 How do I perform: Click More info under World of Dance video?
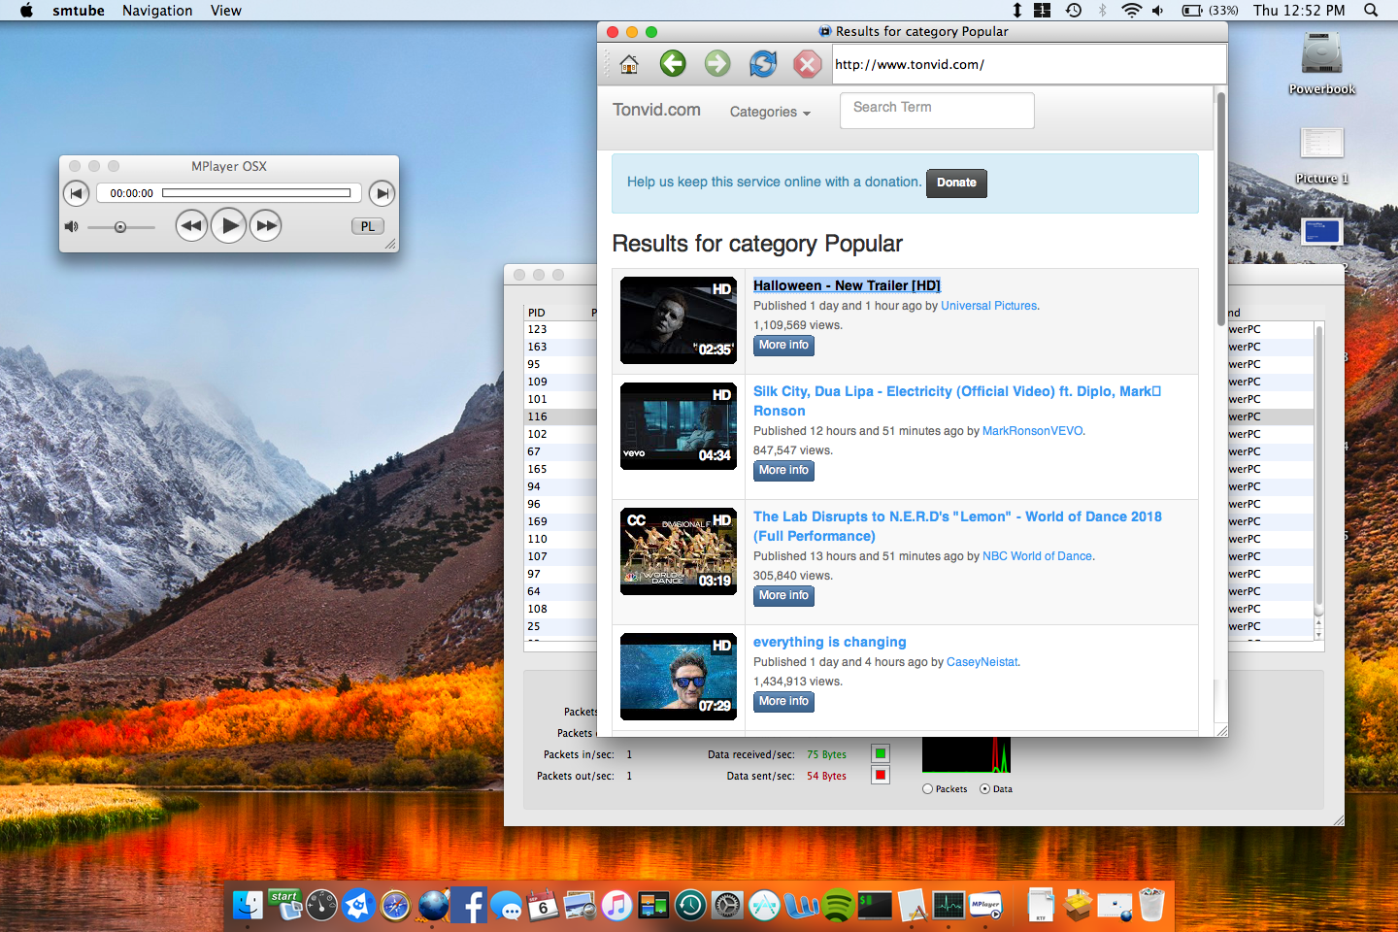point(783,596)
